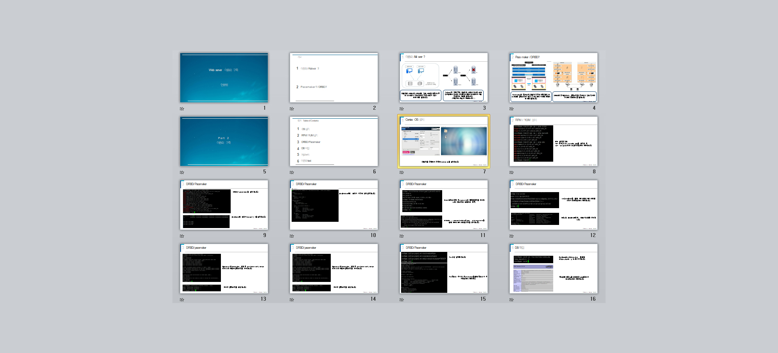Click slide number label '8'
This screenshot has height=353, width=778.
(594, 172)
